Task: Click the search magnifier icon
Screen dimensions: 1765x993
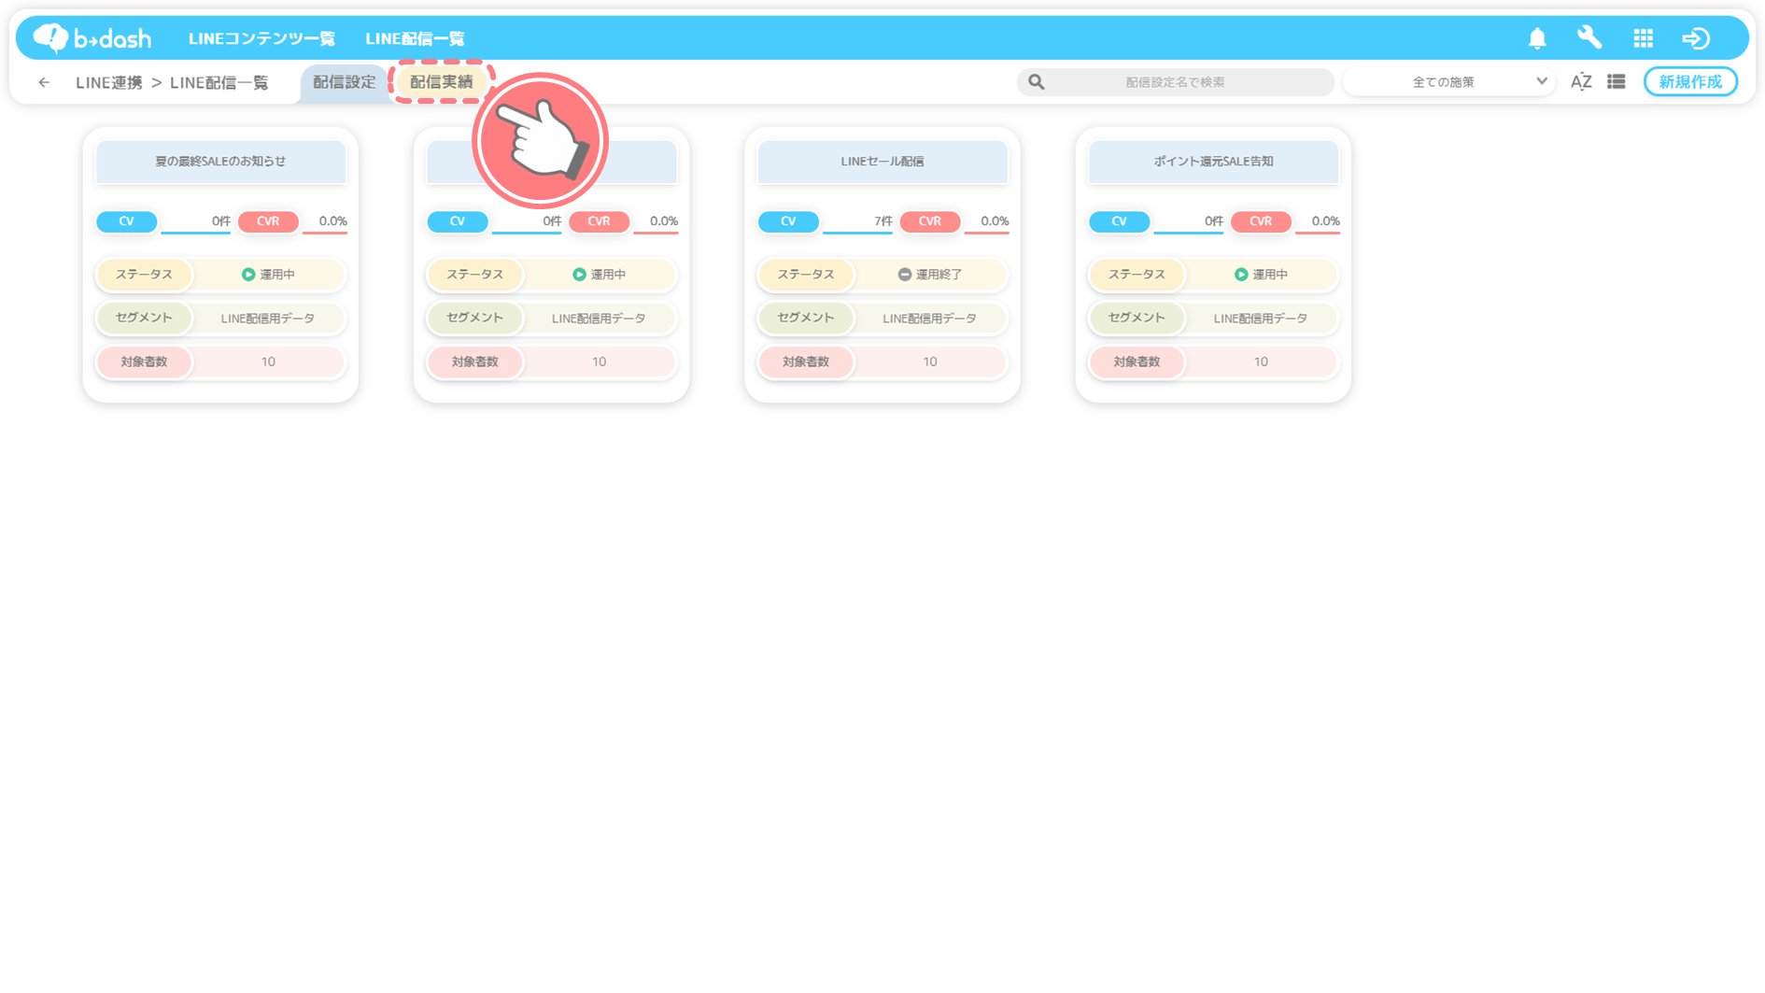Action: [1037, 82]
